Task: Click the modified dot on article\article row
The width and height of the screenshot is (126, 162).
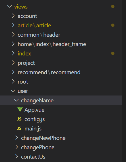Action: 113,25
